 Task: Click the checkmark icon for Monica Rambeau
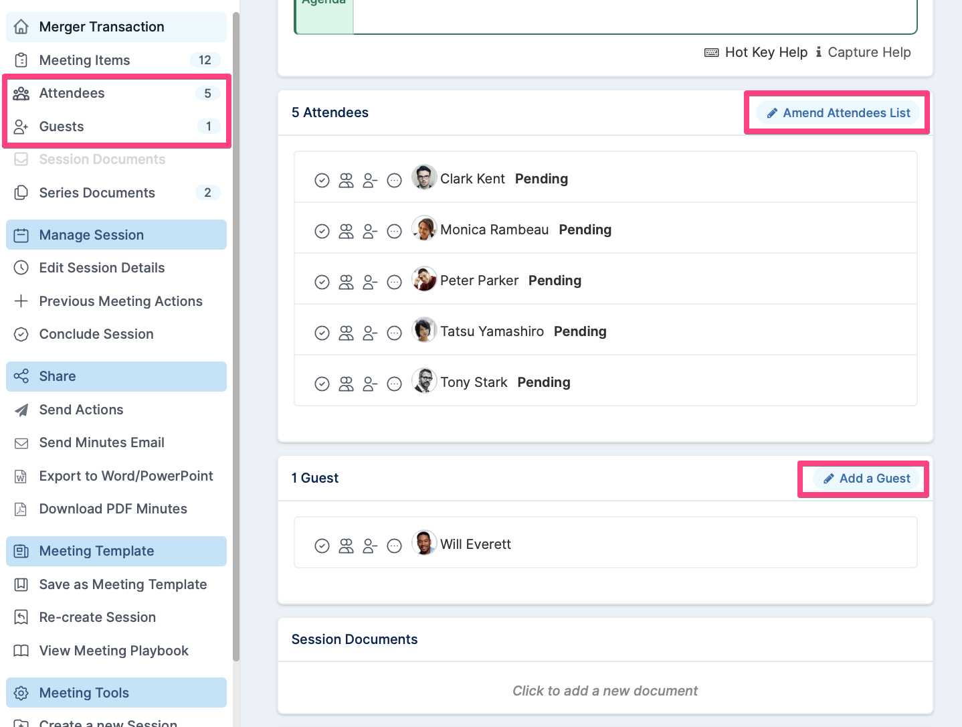[x=322, y=231]
